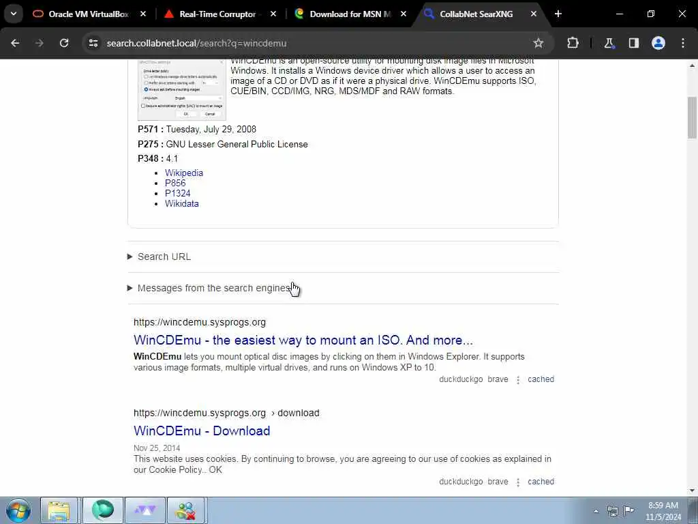Open three-dot options for first result
Viewport: 698px width, 524px height.
coord(518,379)
